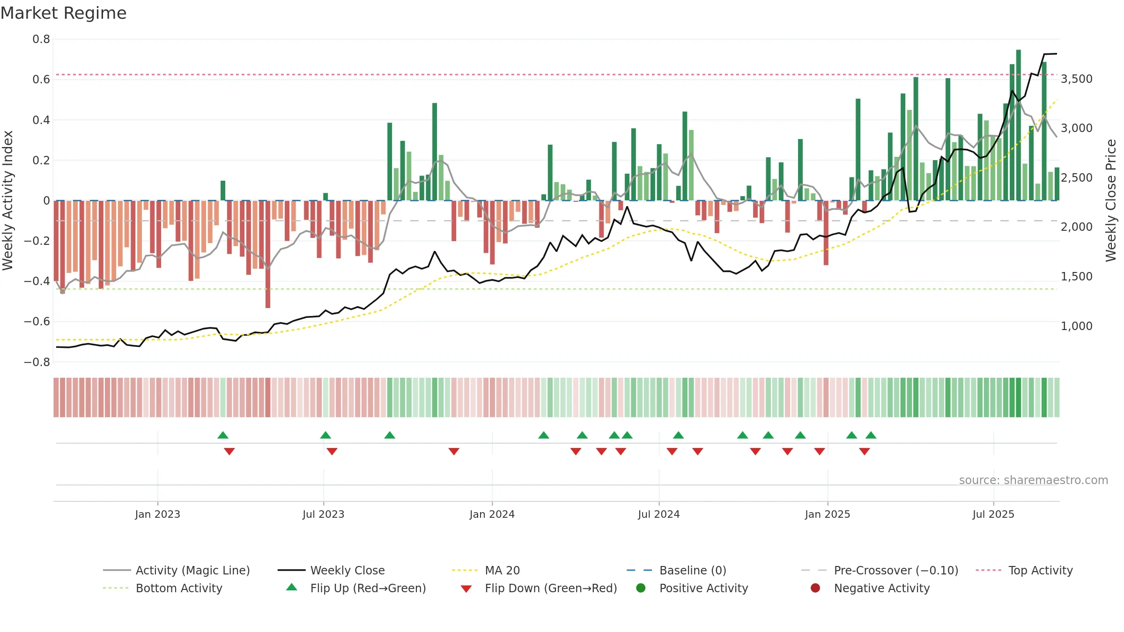Click the 1,000 price axis value
The width and height of the screenshot is (1124, 632).
point(1076,326)
